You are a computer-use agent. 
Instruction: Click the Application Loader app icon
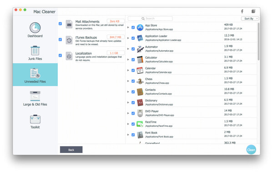140,38
